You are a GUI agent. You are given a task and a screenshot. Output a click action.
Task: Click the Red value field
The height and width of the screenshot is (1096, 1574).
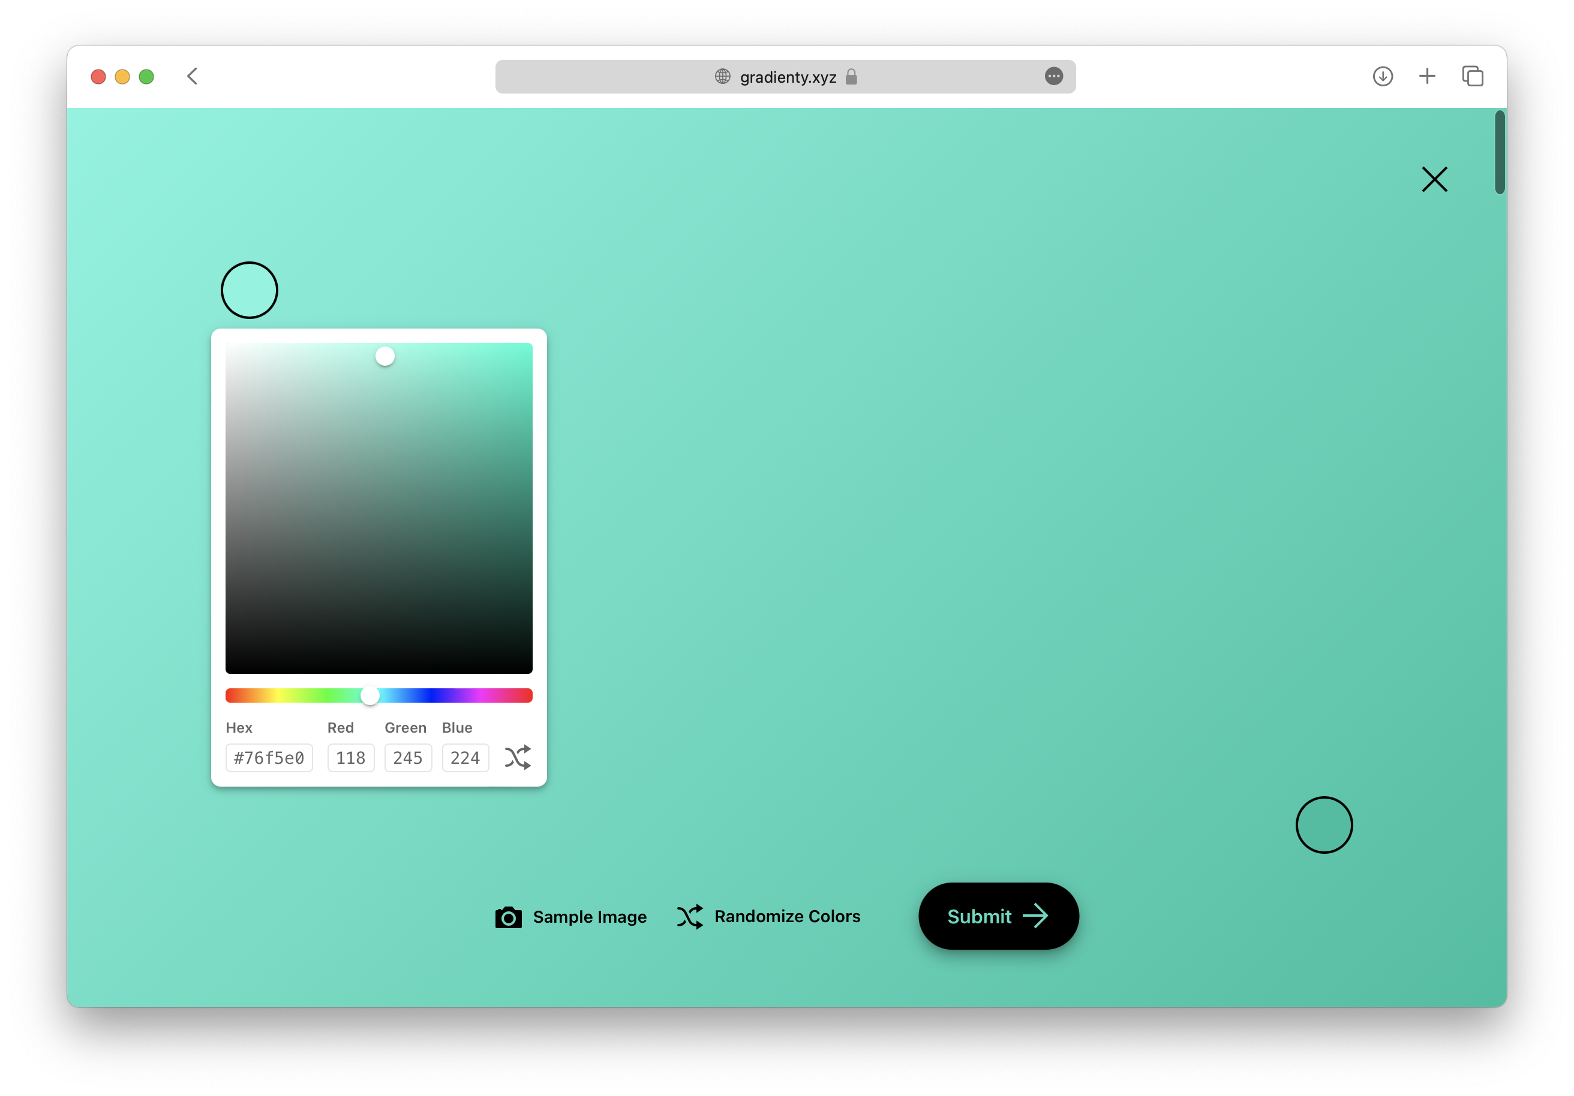(350, 758)
